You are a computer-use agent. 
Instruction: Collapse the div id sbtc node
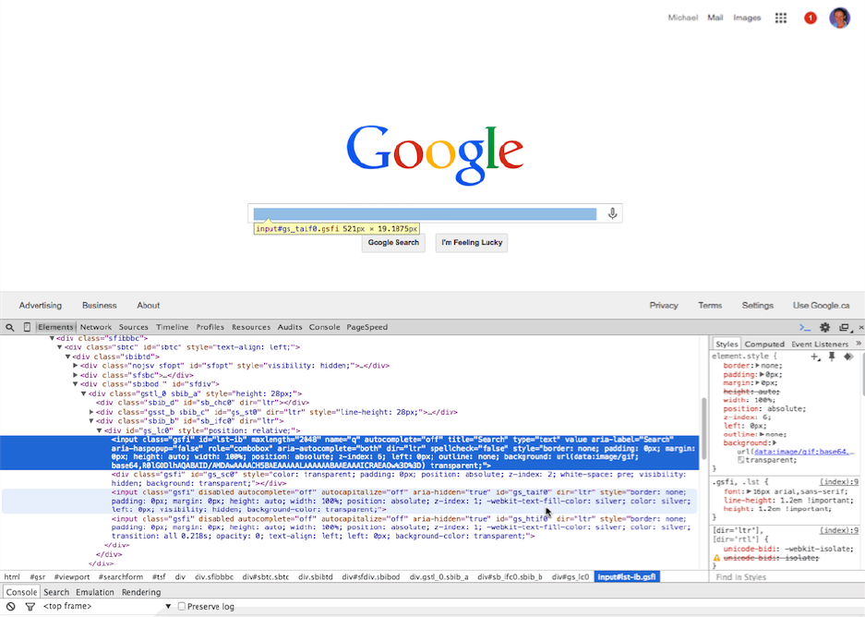60,347
